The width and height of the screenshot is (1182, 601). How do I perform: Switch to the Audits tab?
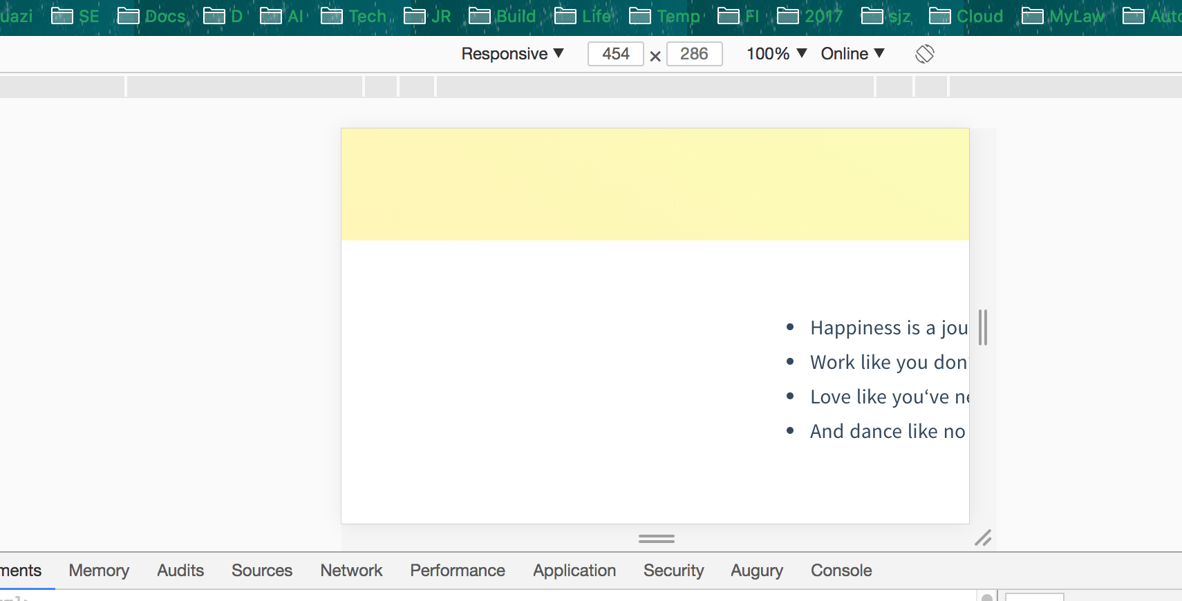point(180,571)
